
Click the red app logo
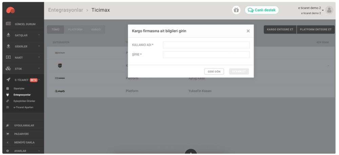[10, 10]
